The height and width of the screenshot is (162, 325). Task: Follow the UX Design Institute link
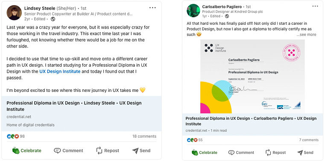click(60, 71)
